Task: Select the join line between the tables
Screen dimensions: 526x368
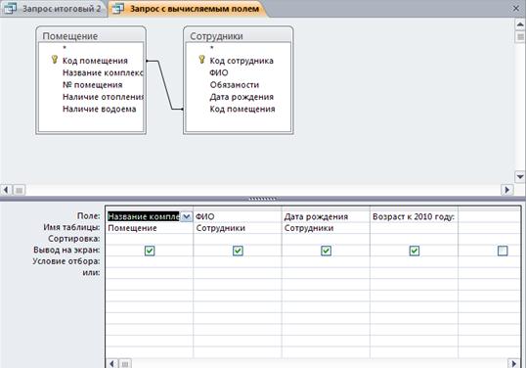Action: click(x=164, y=85)
